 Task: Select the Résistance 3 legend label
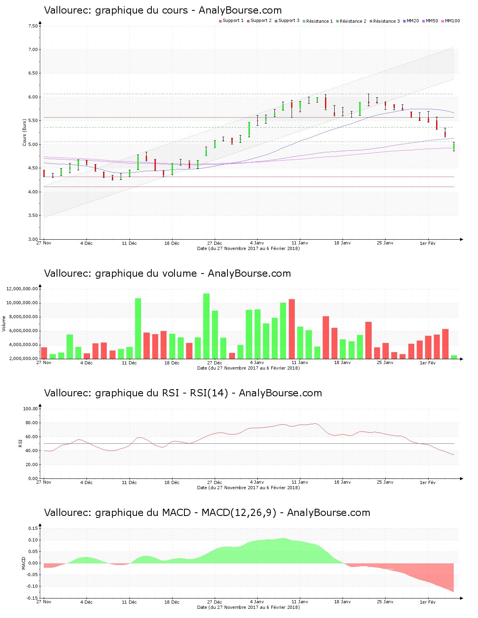click(386, 21)
